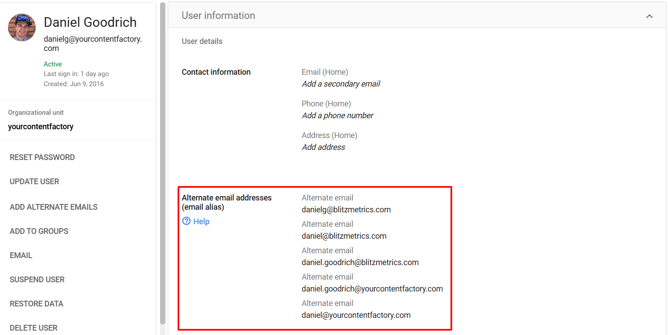The width and height of the screenshot is (668, 335).
Task: Collapse the User information section
Action: [x=650, y=15]
